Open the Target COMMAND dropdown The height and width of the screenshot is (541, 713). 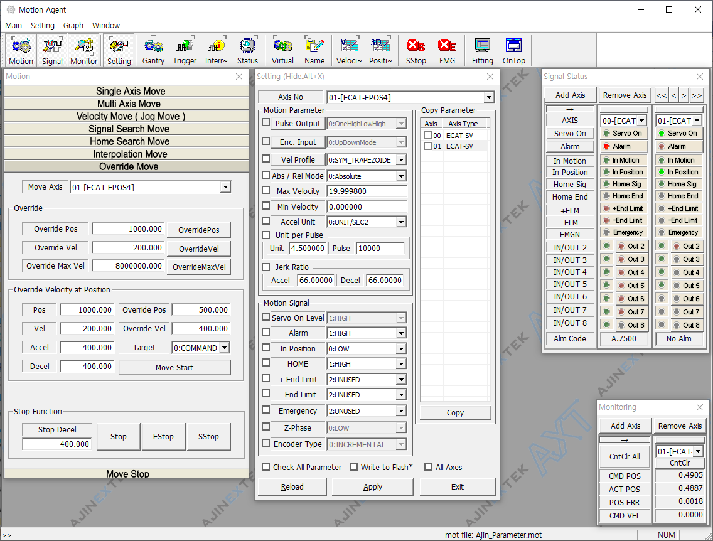point(224,348)
